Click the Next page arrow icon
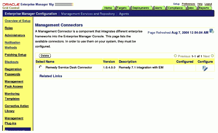 212,56
